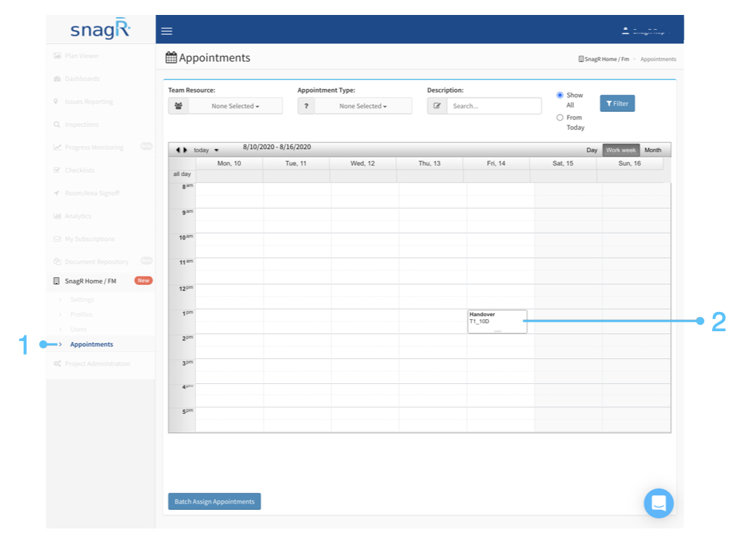Select the From Today radio option
Screen dimensions: 730x547
click(x=560, y=118)
